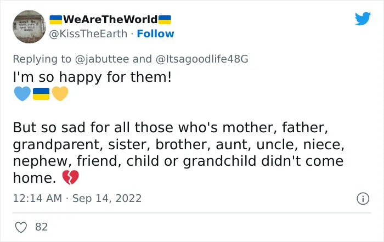The image size is (384, 242).
Task: Open the tweet info circle icon
Action: [x=363, y=199]
